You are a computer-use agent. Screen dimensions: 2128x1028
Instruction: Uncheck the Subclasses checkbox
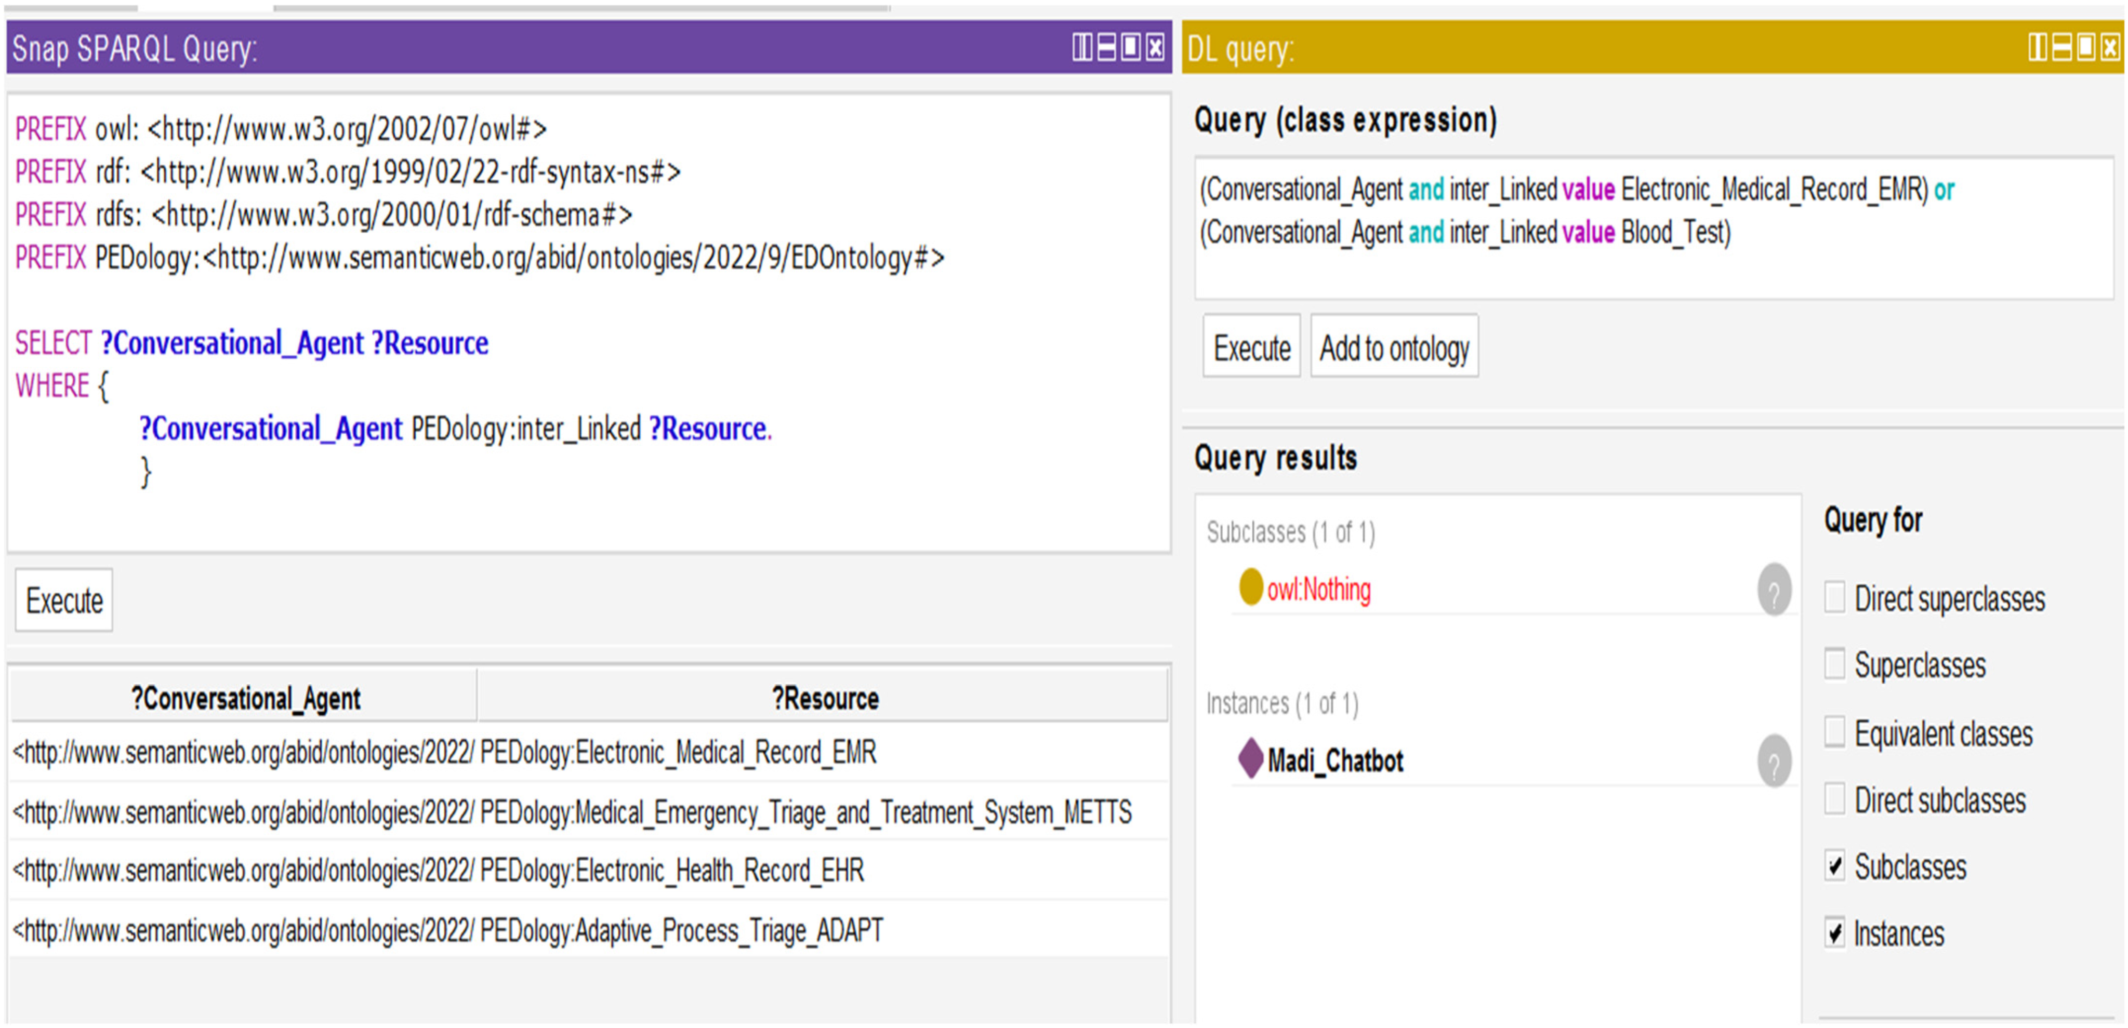click(1835, 866)
